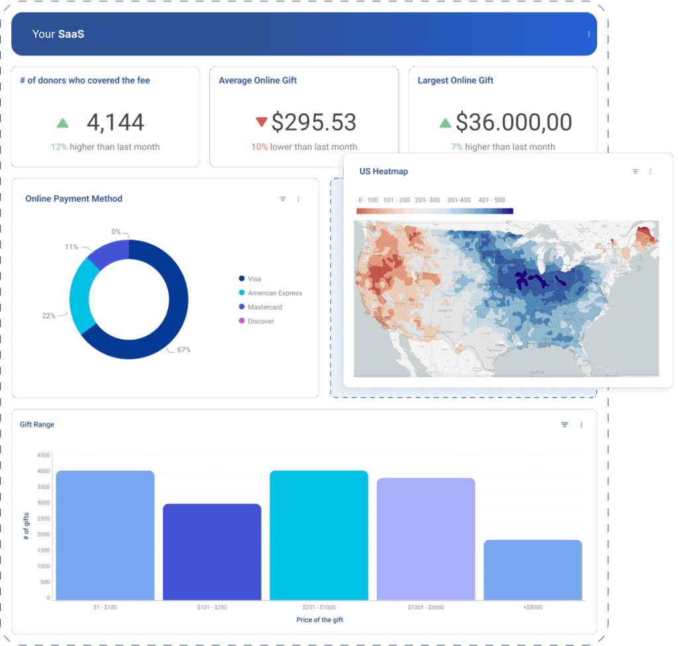Click filter icon on US Heatmap card

point(635,171)
